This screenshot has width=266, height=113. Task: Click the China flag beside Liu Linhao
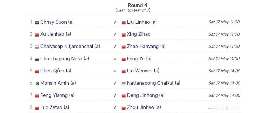pos(123,22)
